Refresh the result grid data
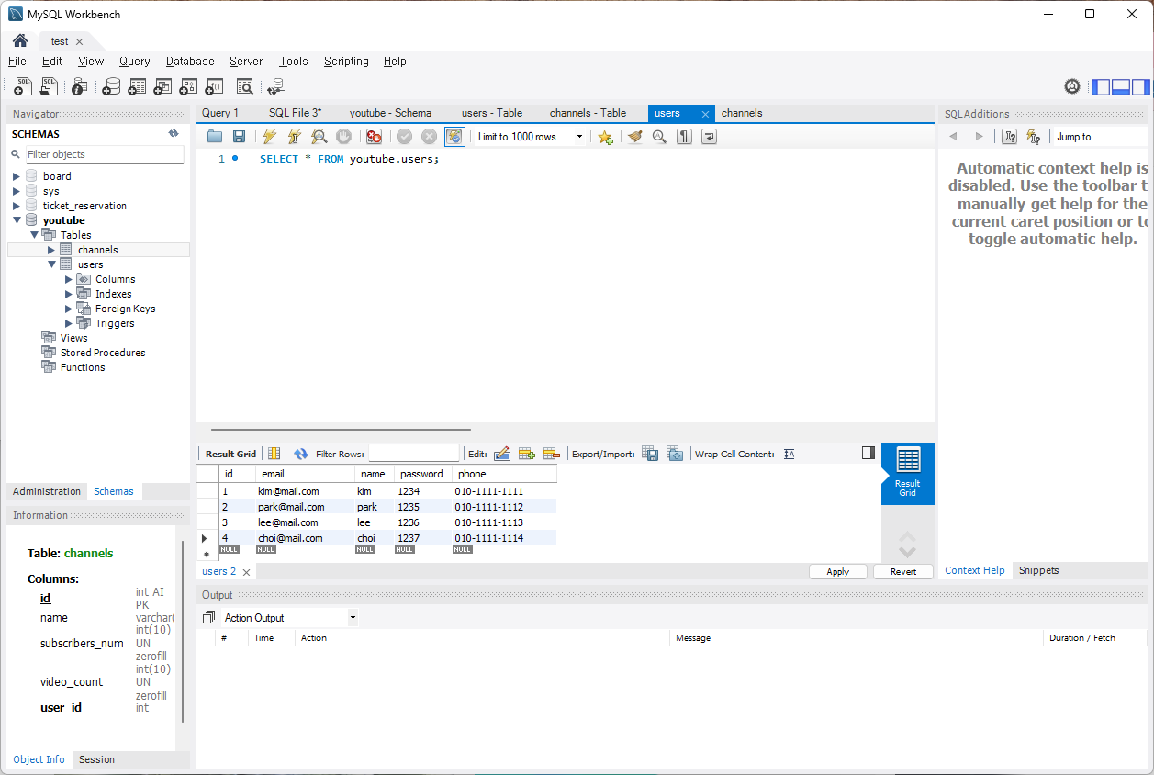This screenshot has width=1154, height=775. [301, 454]
